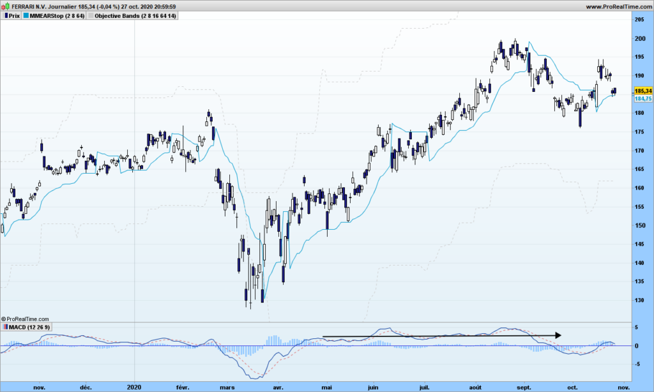Click the déc. label on time axis
This screenshot has height=392, width=654.
click(x=86, y=388)
